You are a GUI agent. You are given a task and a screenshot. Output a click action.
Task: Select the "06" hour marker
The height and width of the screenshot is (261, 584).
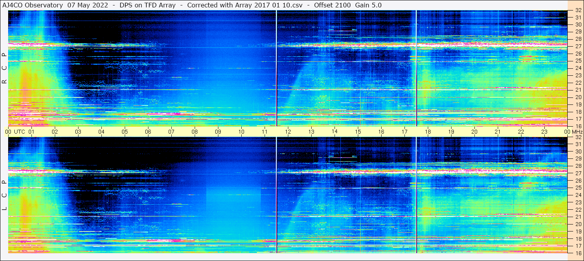pos(148,132)
